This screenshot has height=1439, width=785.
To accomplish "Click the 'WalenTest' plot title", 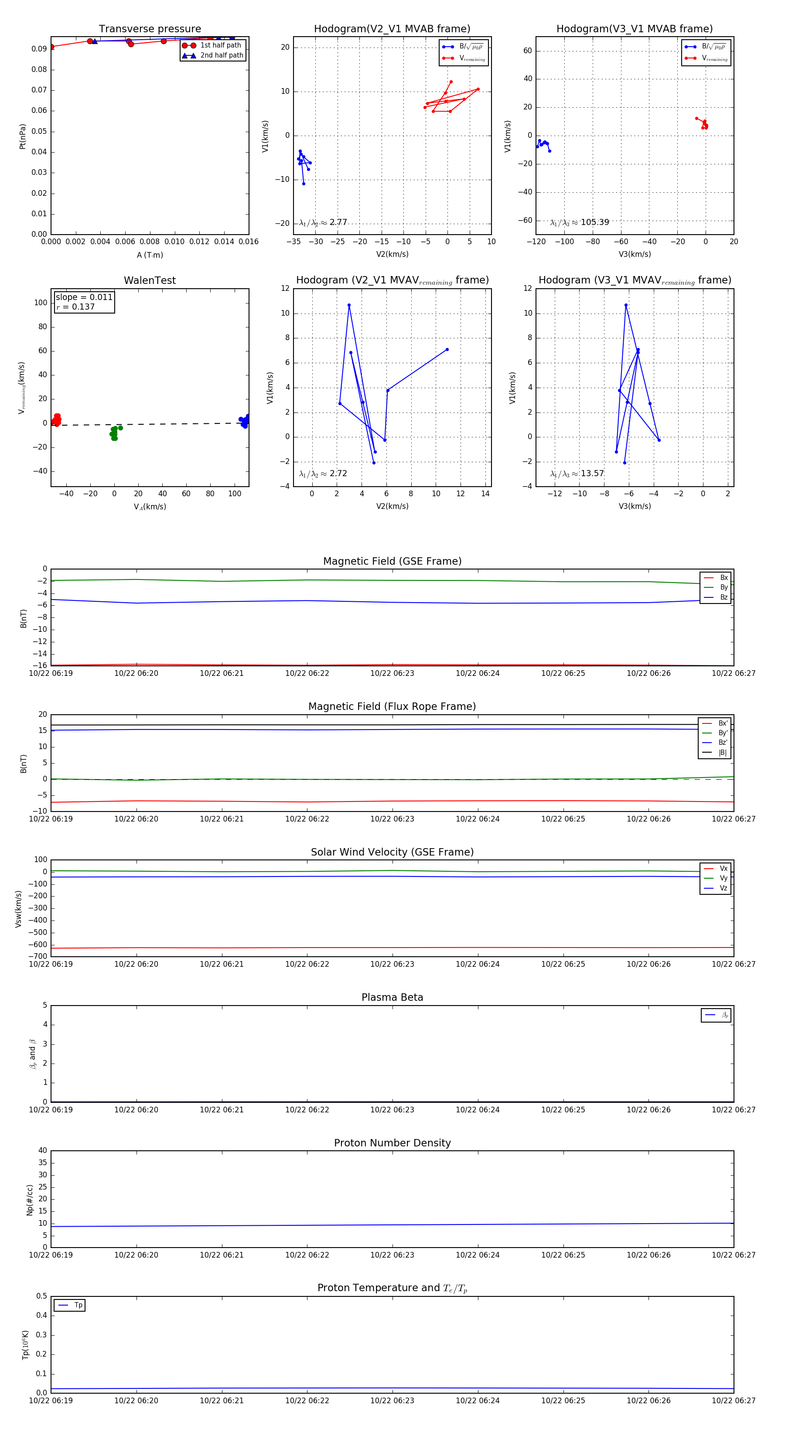I will (150, 280).
